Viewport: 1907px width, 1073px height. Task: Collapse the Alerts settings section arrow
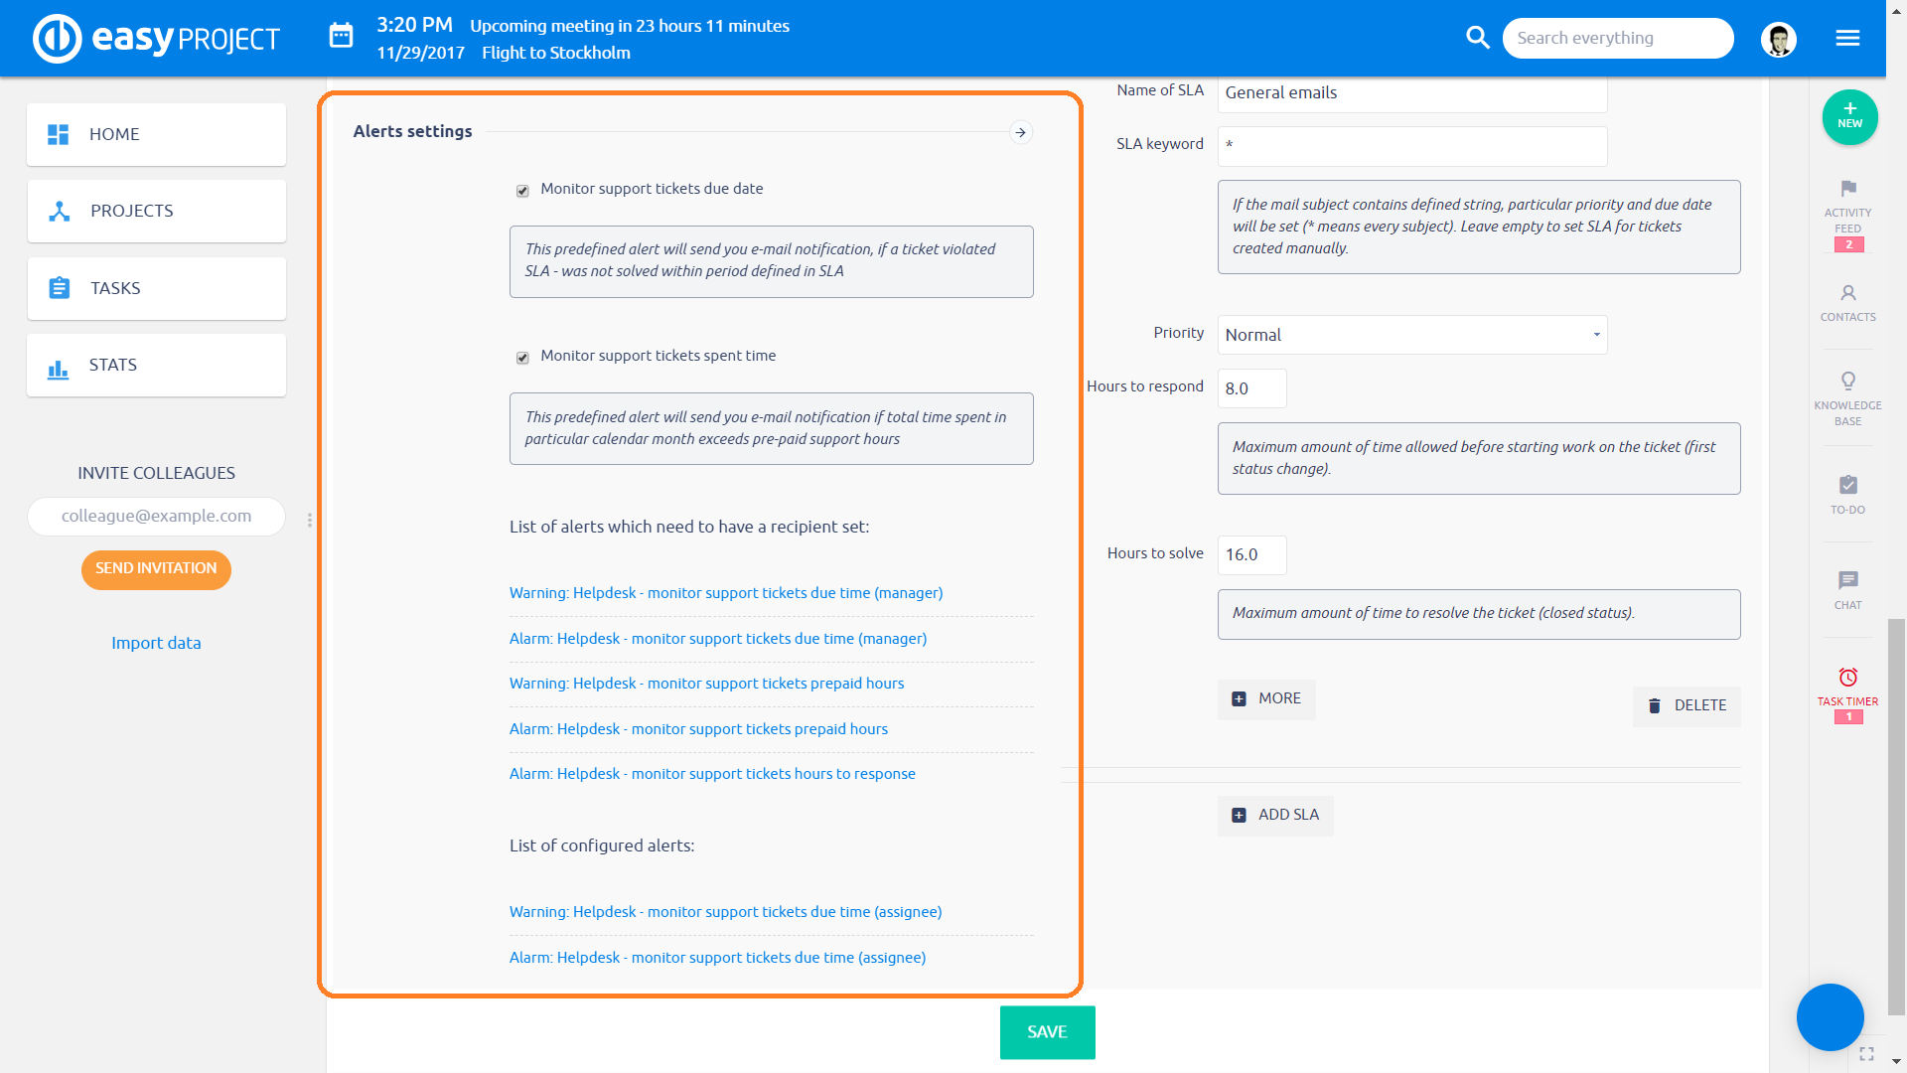pyautogui.click(x=1020, y=132)
